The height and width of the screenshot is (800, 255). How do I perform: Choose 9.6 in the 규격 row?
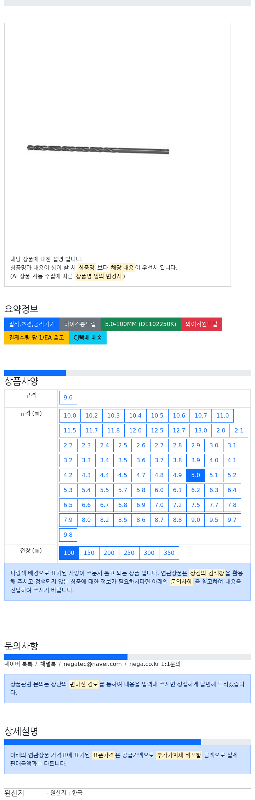[68, 397]
